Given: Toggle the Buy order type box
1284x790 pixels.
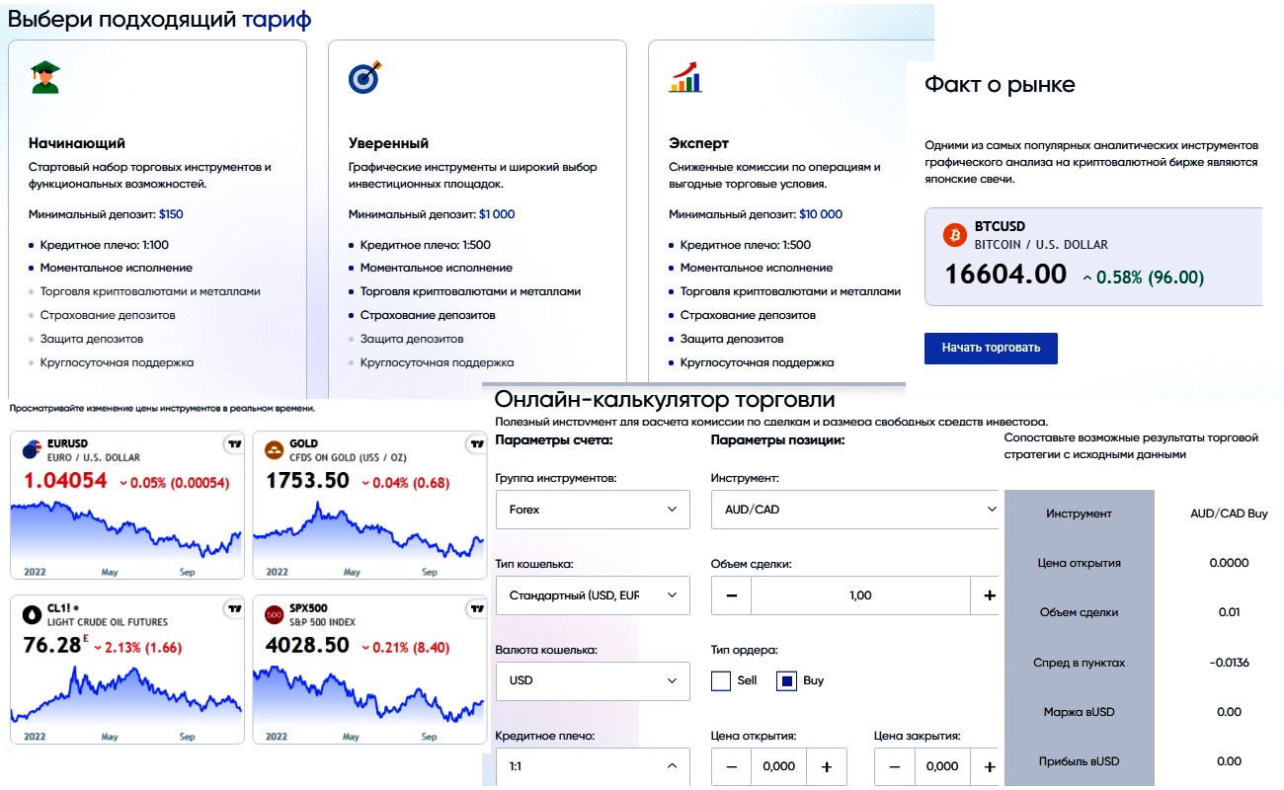Looking at the screenshot, I should coord(786,680).
